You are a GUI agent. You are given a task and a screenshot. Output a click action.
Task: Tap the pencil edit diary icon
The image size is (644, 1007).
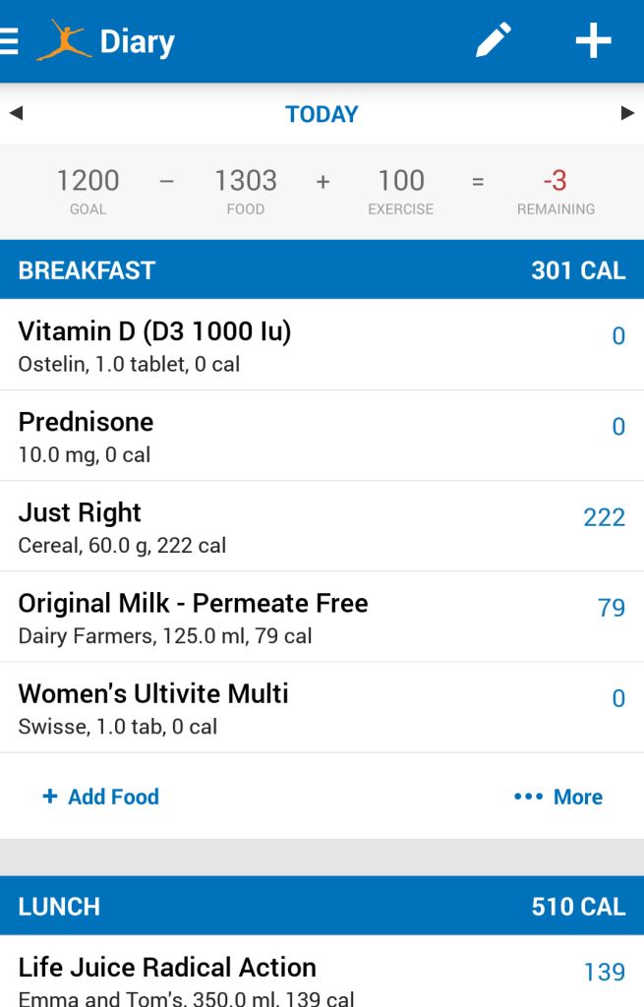click(494, 41)
